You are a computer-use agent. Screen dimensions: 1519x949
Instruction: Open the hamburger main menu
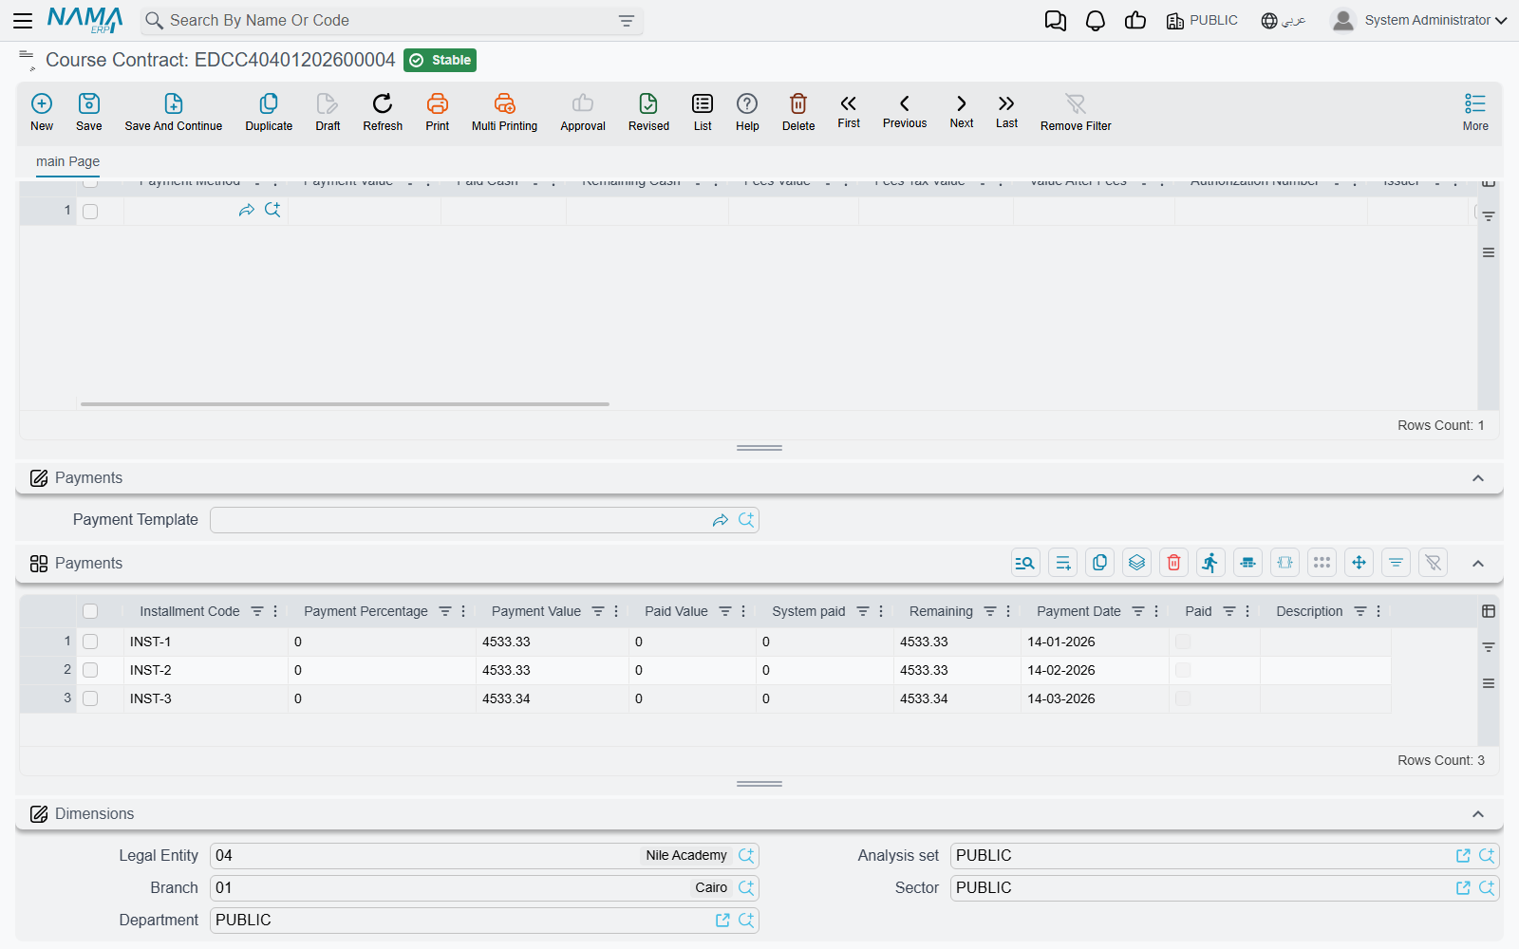pyautogui.click(x=23, y=20)
